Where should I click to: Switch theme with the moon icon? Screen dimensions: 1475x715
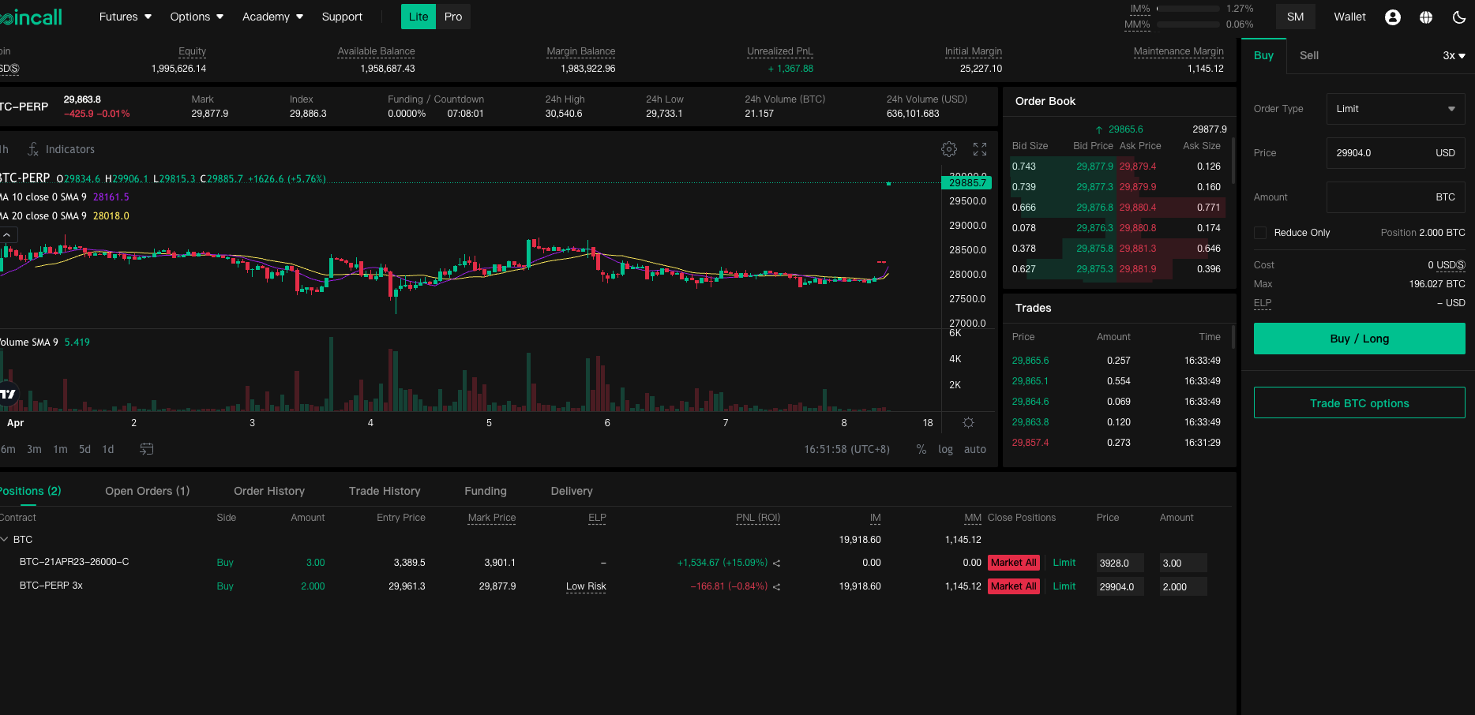[x=1459, y=17]
